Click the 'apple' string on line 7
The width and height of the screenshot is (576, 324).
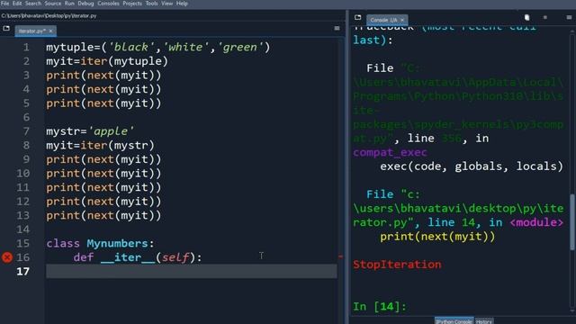pos(111,131)
